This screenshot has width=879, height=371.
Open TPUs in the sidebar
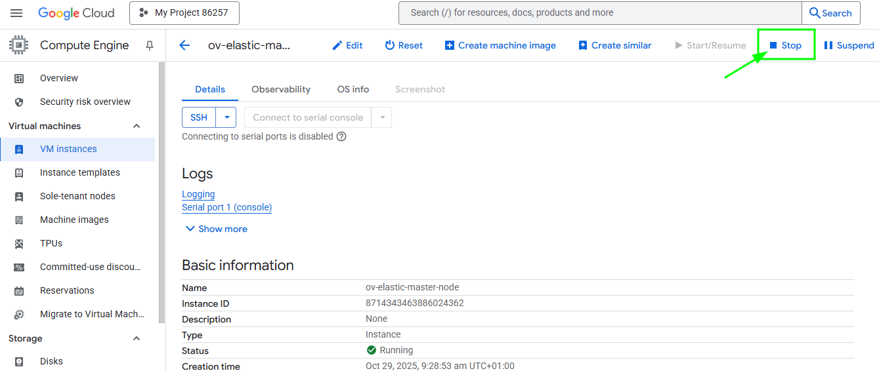tap(51, 243)
